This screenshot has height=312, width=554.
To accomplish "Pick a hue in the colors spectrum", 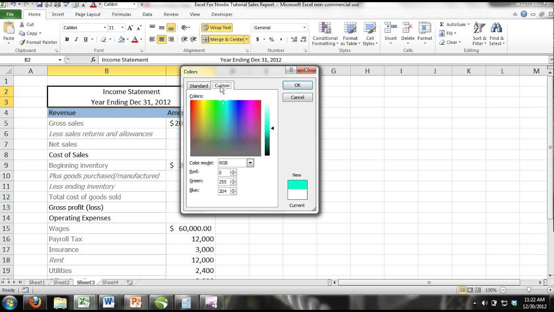I will [225, 128].
